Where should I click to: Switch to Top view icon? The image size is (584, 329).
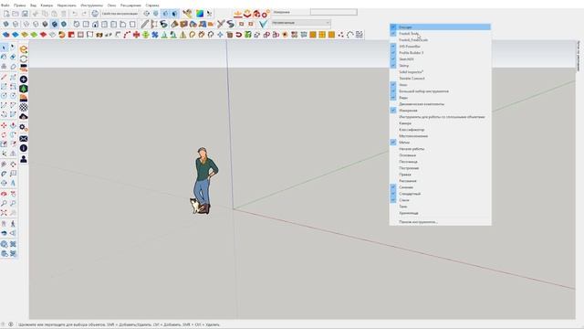point(86,24)
